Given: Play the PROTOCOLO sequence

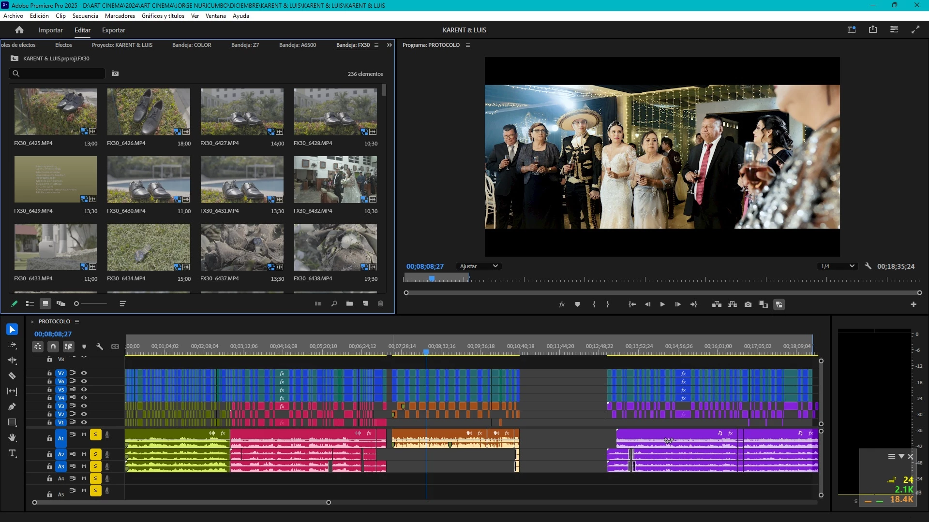Looking at the screenshot, I should tap(662, 304).
